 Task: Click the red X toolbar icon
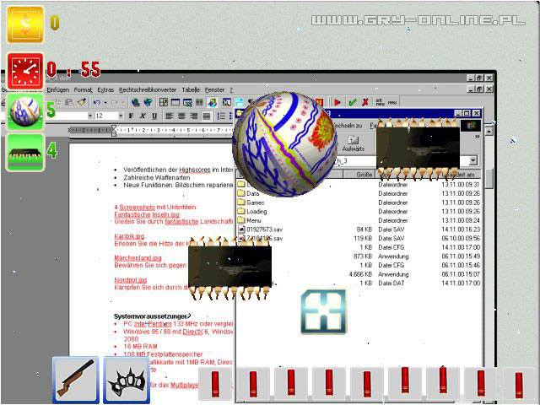pyautogui.click(x=365, y=102)
